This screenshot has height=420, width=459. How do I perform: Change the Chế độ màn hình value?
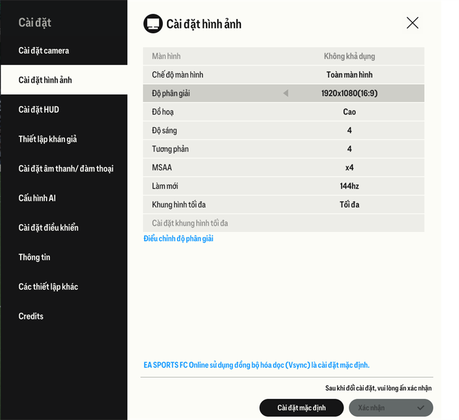pyautogui.click(x=349, y=75)
